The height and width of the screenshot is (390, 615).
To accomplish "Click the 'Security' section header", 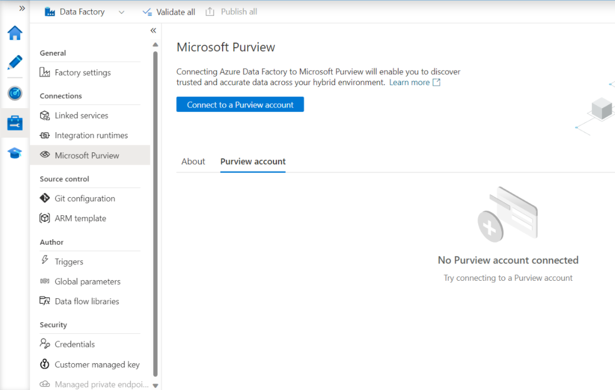I will [x=53, y=324].
